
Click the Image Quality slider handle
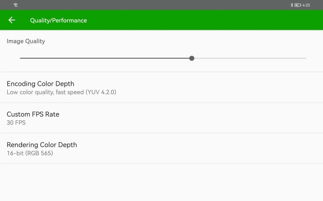[x=192, y=58]
